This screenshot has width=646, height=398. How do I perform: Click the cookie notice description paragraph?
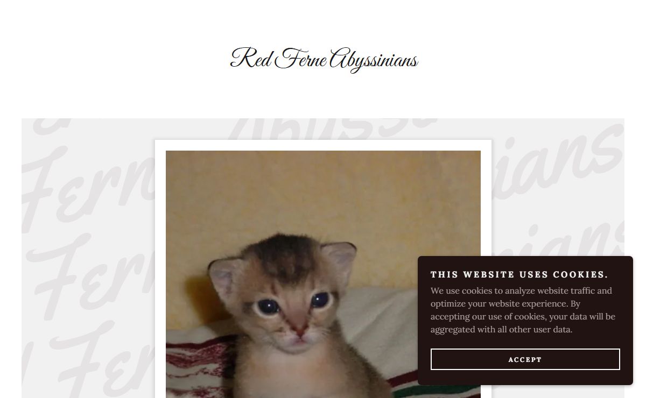[x=523, y=310]
